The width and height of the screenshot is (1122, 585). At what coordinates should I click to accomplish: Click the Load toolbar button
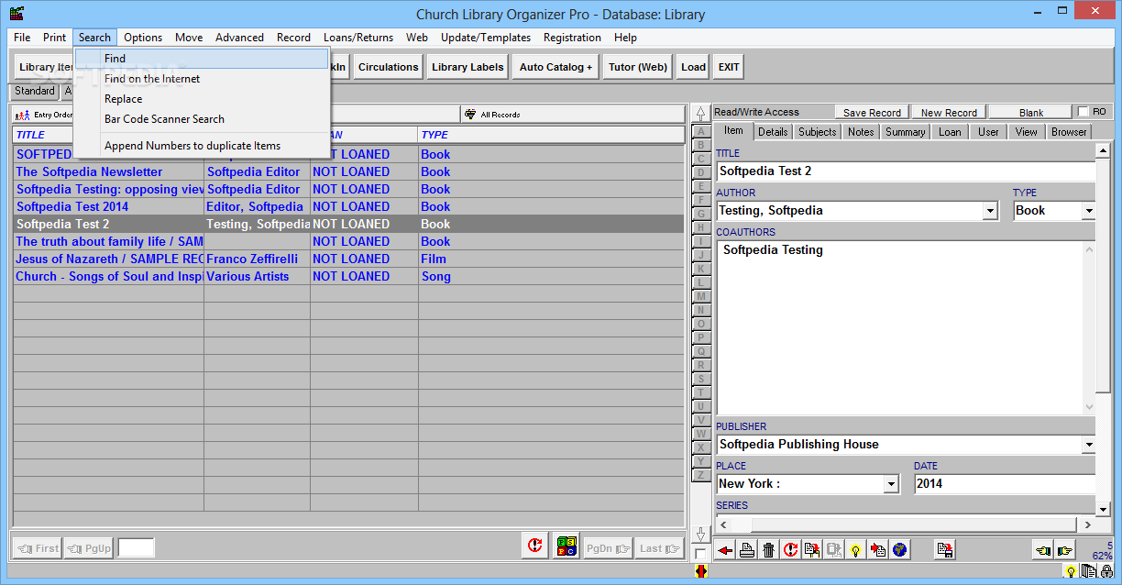(694, 67)
